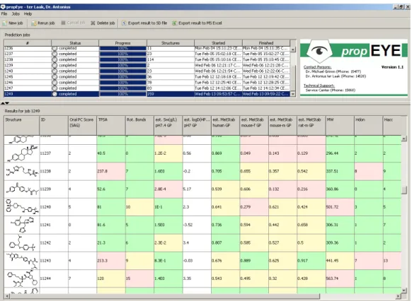The image size is (412, 301).
Task: Click results horizontal scrollbar left arrow
Action: 7,296
